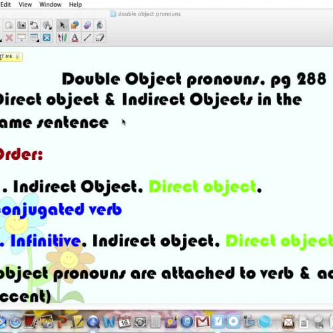333x333 pixels.
Task: Open the yellow notepad-and-pencil Dock icon
Action: pyautogui.click(x=77, y=322)
